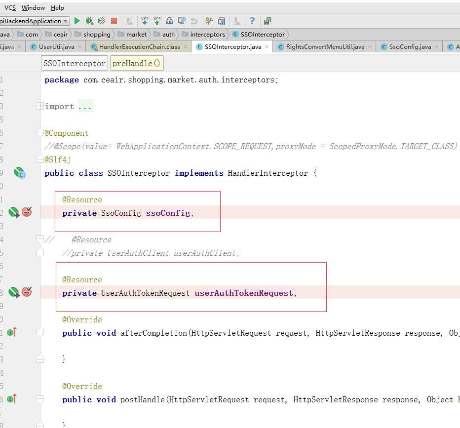This screenshot has height=428, width=460.
Task: Close the HandlerExecutionChain.class tab
Action: click(186, 46)
